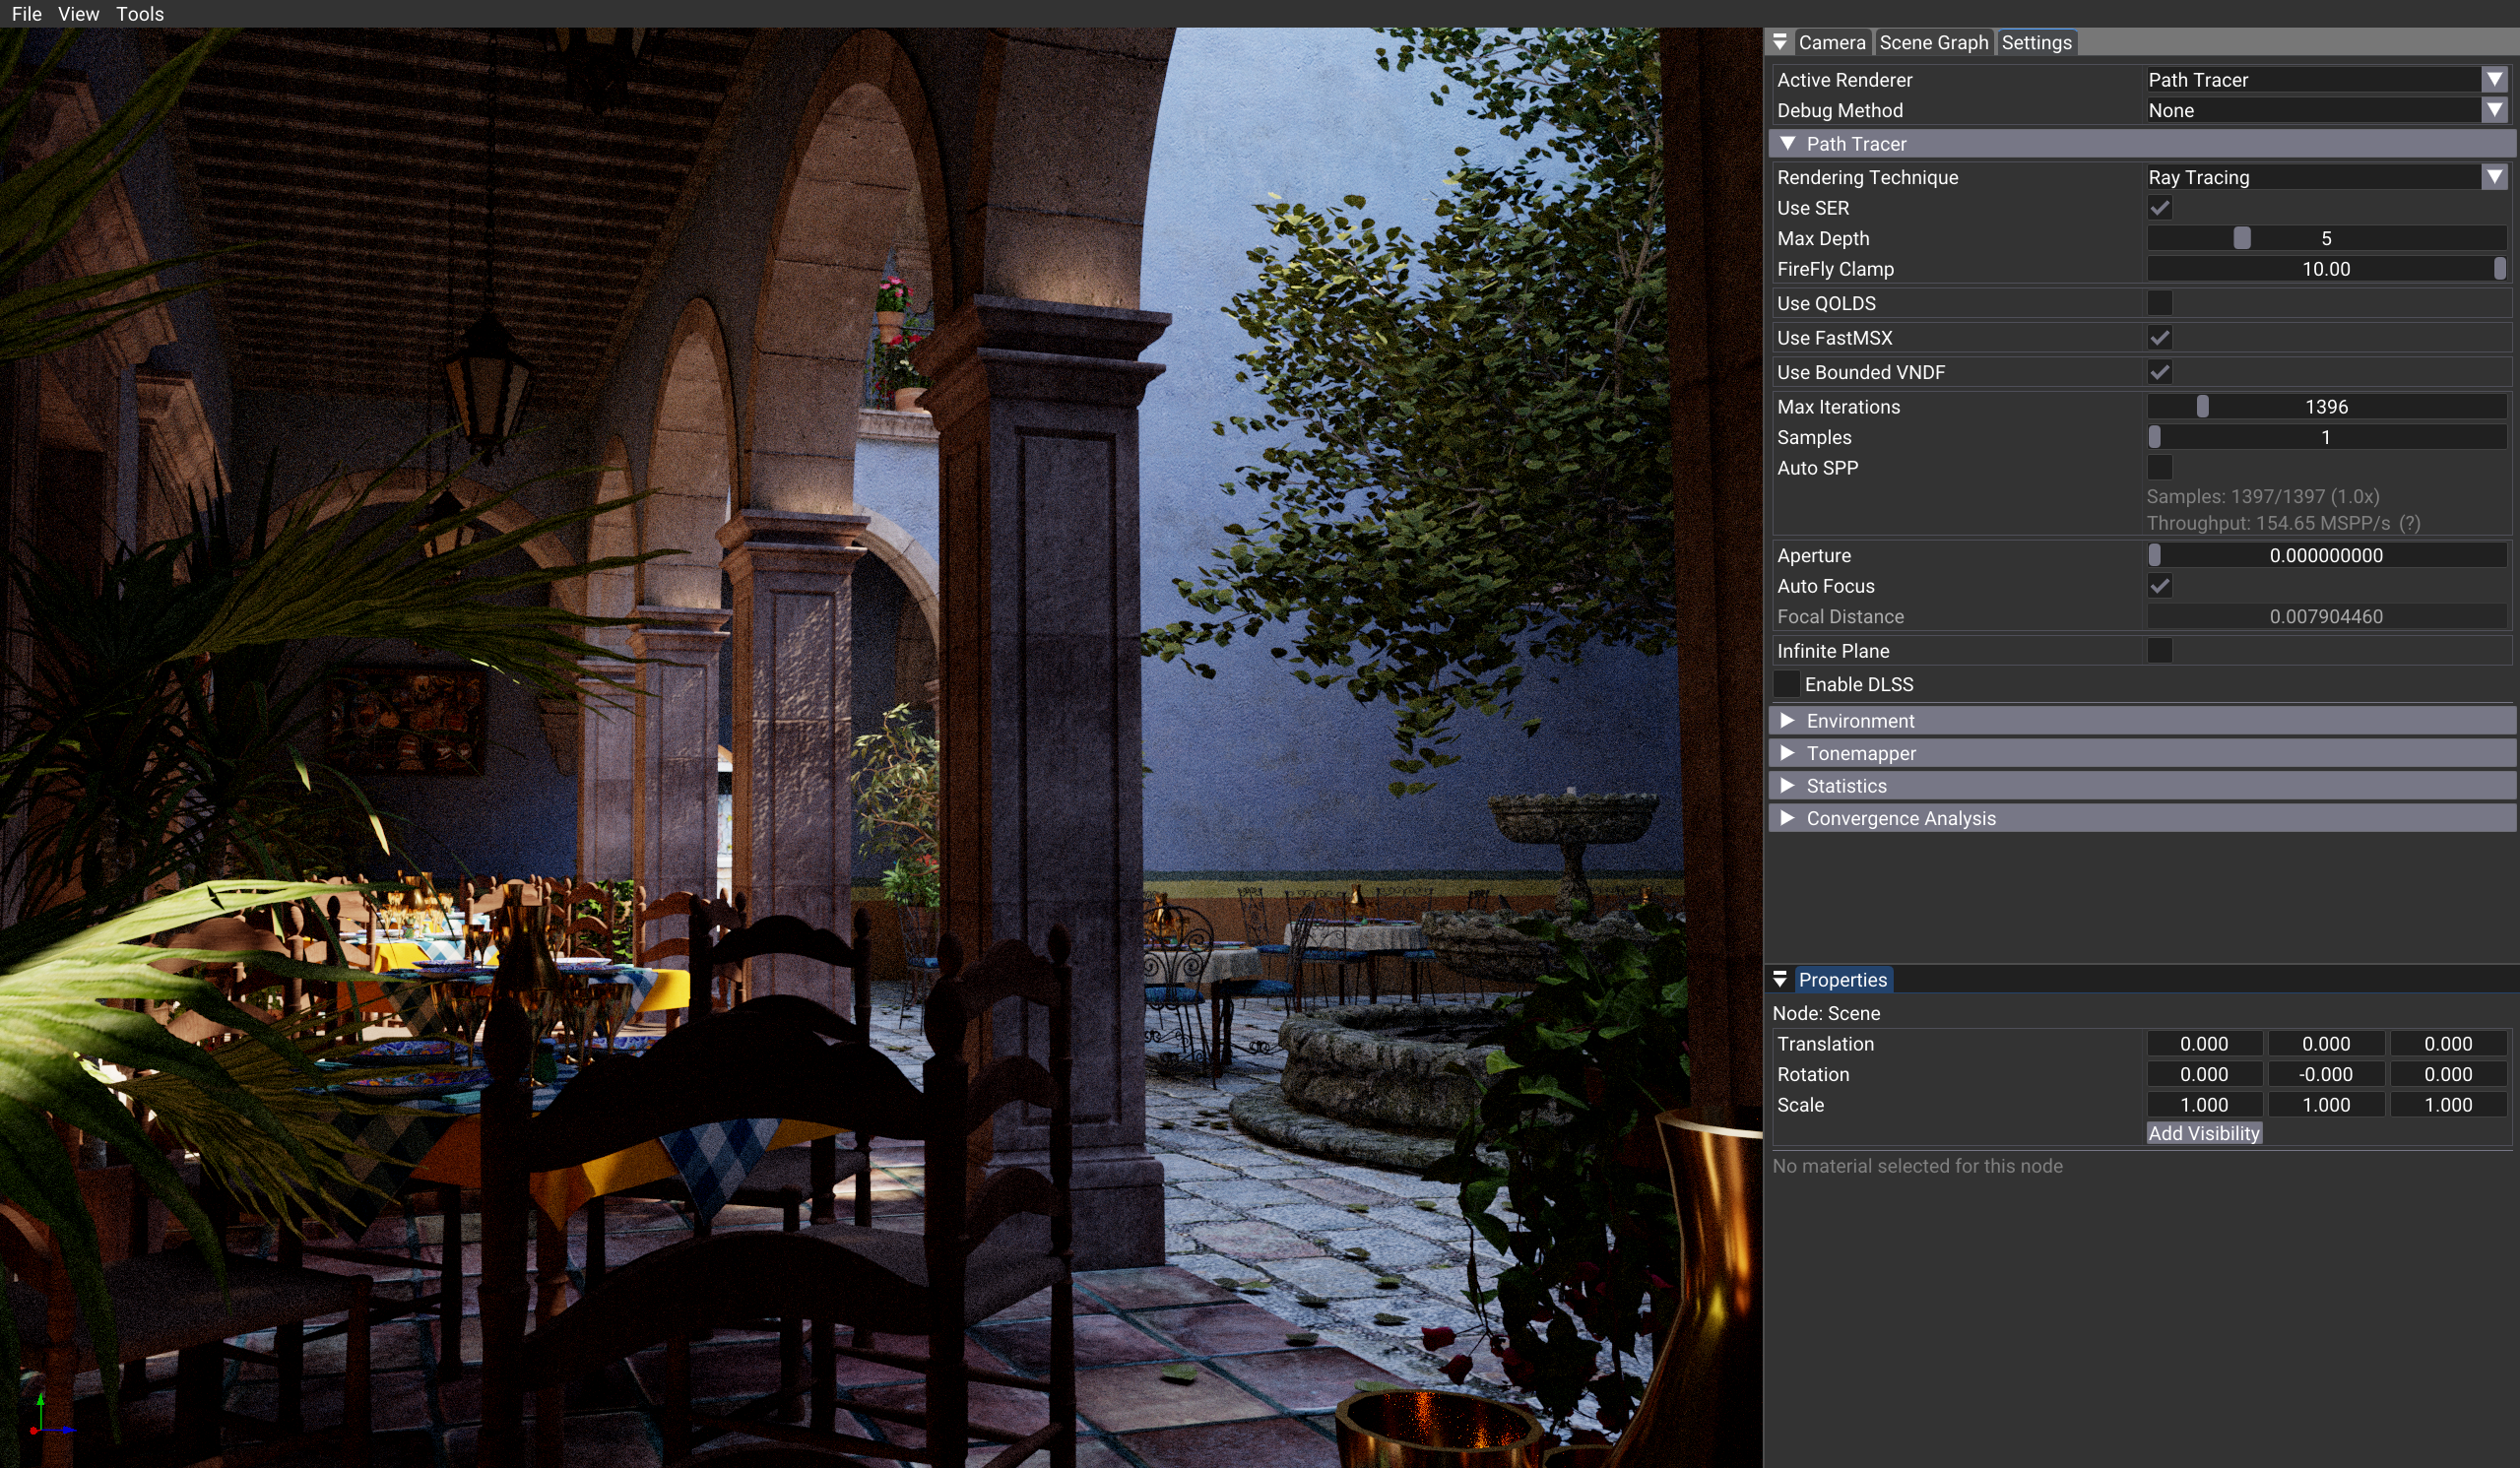This screenshot has width=2520, height=1468.
Task: Expand the Environment section
Action: click(1860, 721)
